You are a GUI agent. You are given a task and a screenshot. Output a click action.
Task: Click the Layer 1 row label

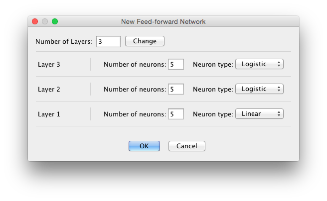point(49,114)
